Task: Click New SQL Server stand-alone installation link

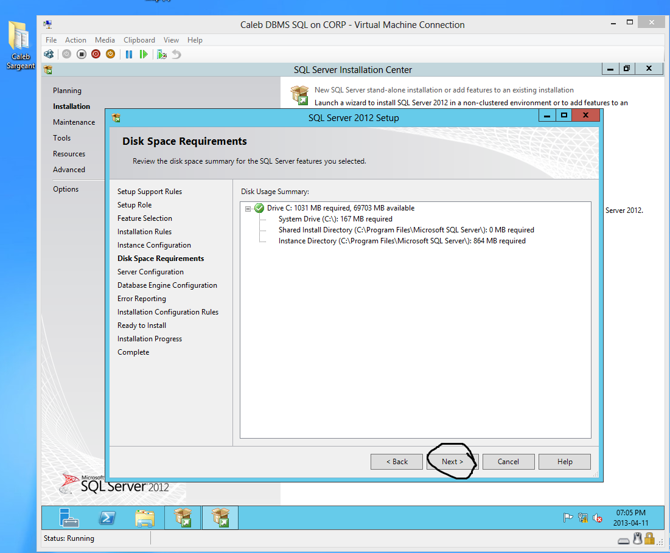Action: tap(444, 90)
